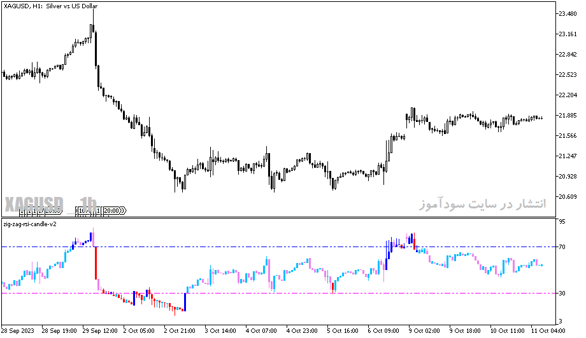The width and height of the screenshot is (586, 338).
Task: Click the XAGUSD, H1 chart title
Action: coord(50,6)
